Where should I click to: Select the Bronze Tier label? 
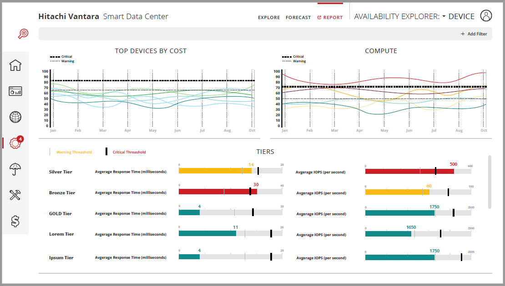click(x=62, y=193)
